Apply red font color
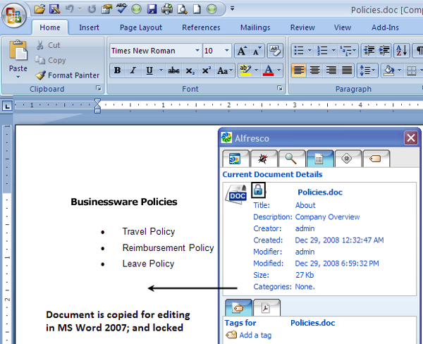Viewport: 423px width, 344px height. point(268,70)
